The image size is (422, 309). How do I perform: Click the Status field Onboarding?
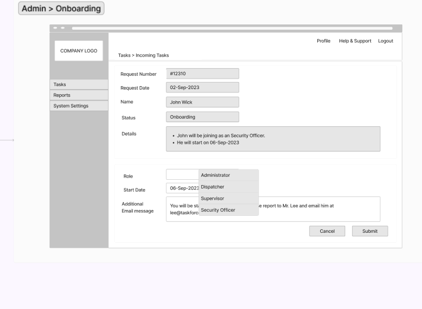203,117
